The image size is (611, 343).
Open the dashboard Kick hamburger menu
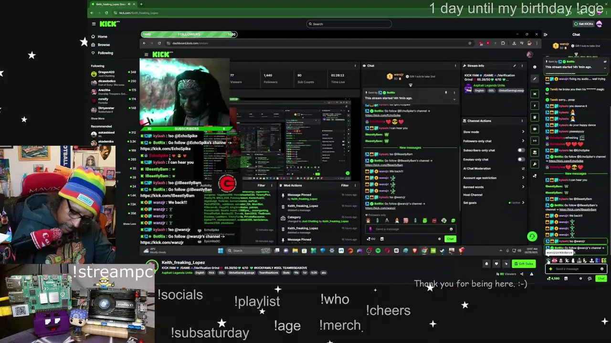[x=146, y=54]
